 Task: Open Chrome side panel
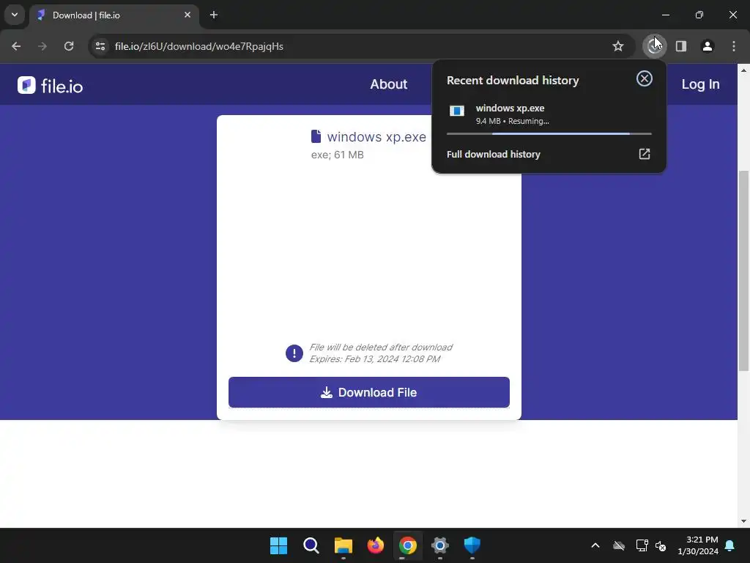pyautogui.click(x=681, y=46)
